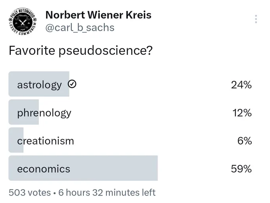Click the 12% result for phrenology

pyautogui.click(x=242, y=113)
